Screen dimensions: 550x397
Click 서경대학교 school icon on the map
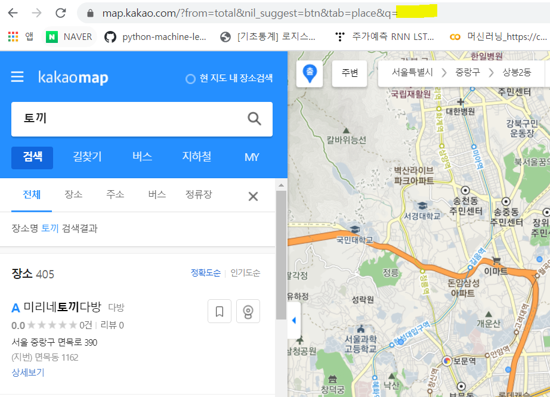(x=422, y=205)
